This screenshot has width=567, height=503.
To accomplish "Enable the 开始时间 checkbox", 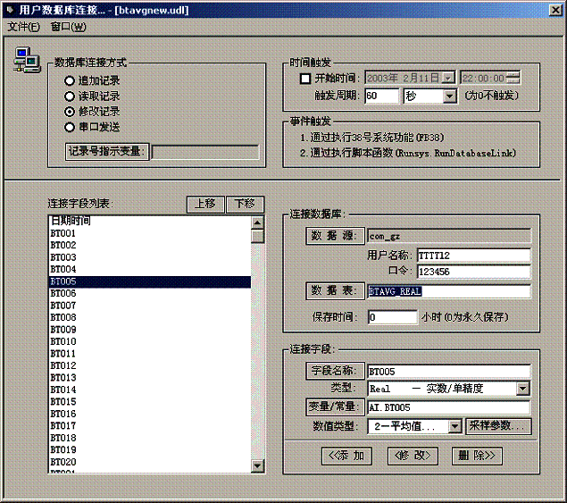I will click(304, 79).
